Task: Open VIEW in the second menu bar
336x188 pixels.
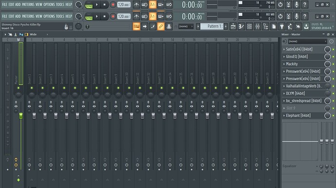Action: (39, 16)
